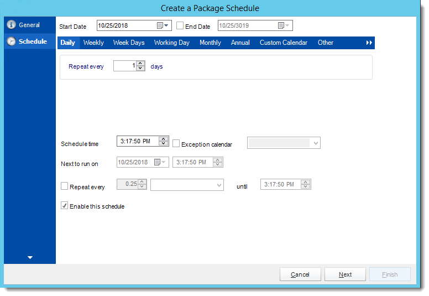Viewport: 429px width, 296px height.
Task: Click the Finish button
Action: click(x=390, y=274)
